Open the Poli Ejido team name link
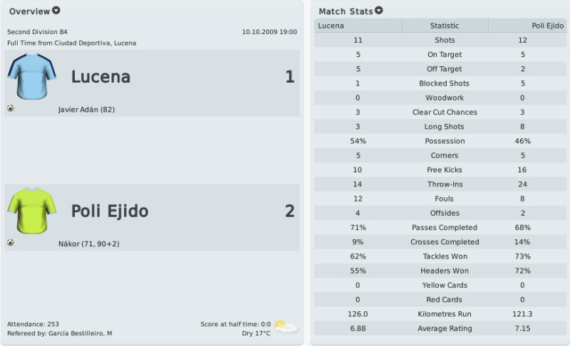The width and height of the screenshot is (570, 346). pyautogui.click(x=110, y=211)
